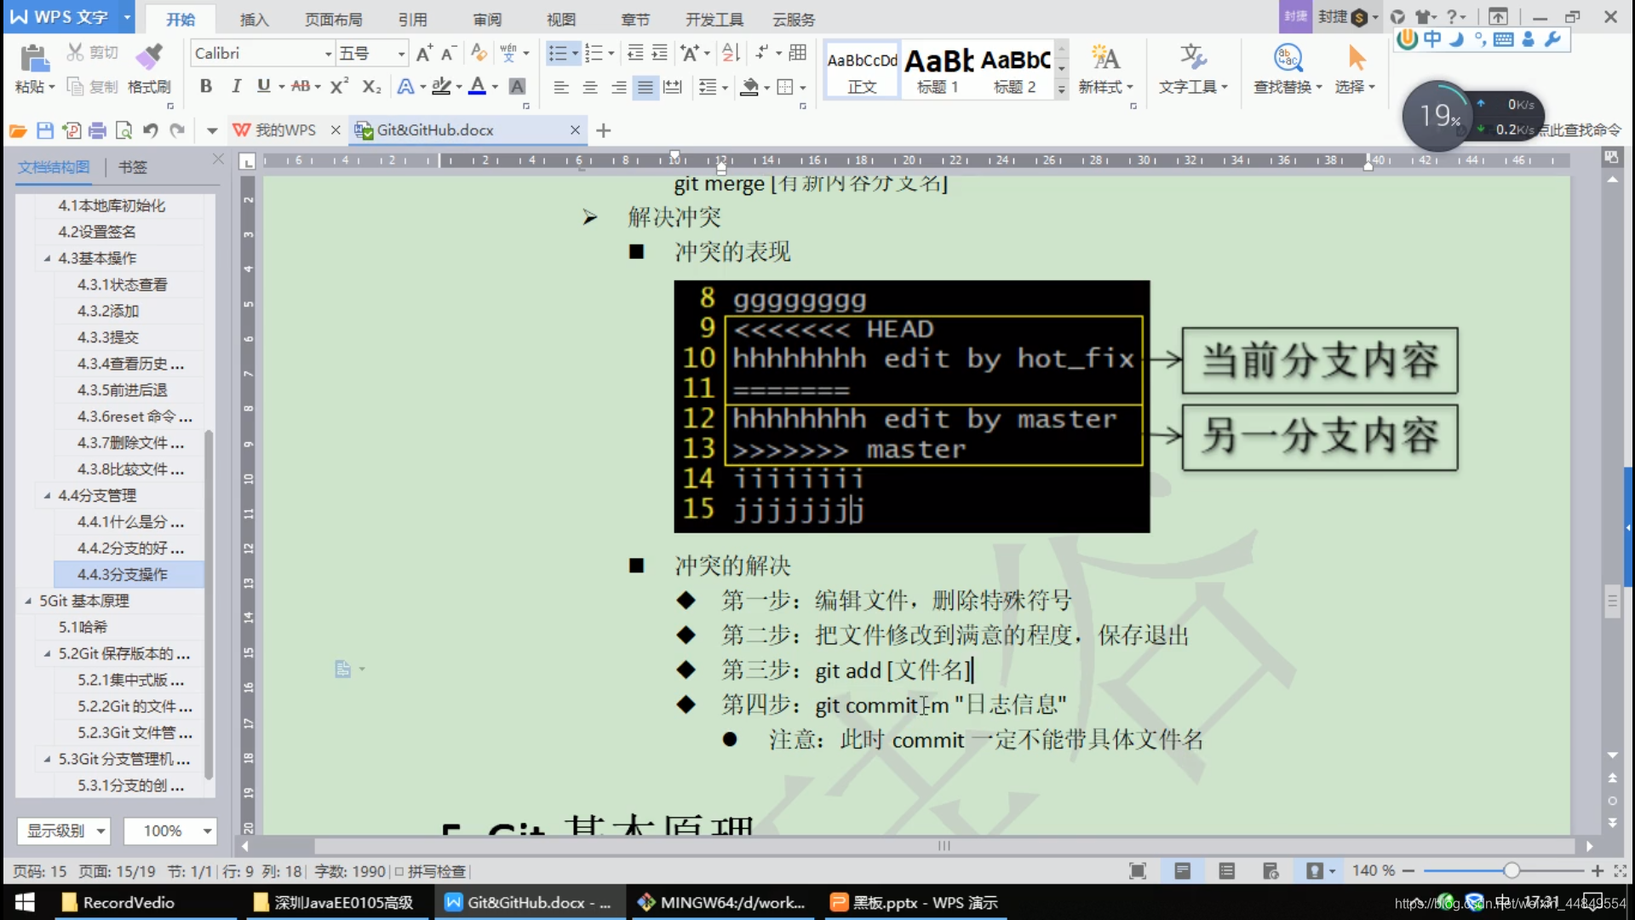1635x920 pixels.
Task: Center align the text
Action: coord(590,87)
